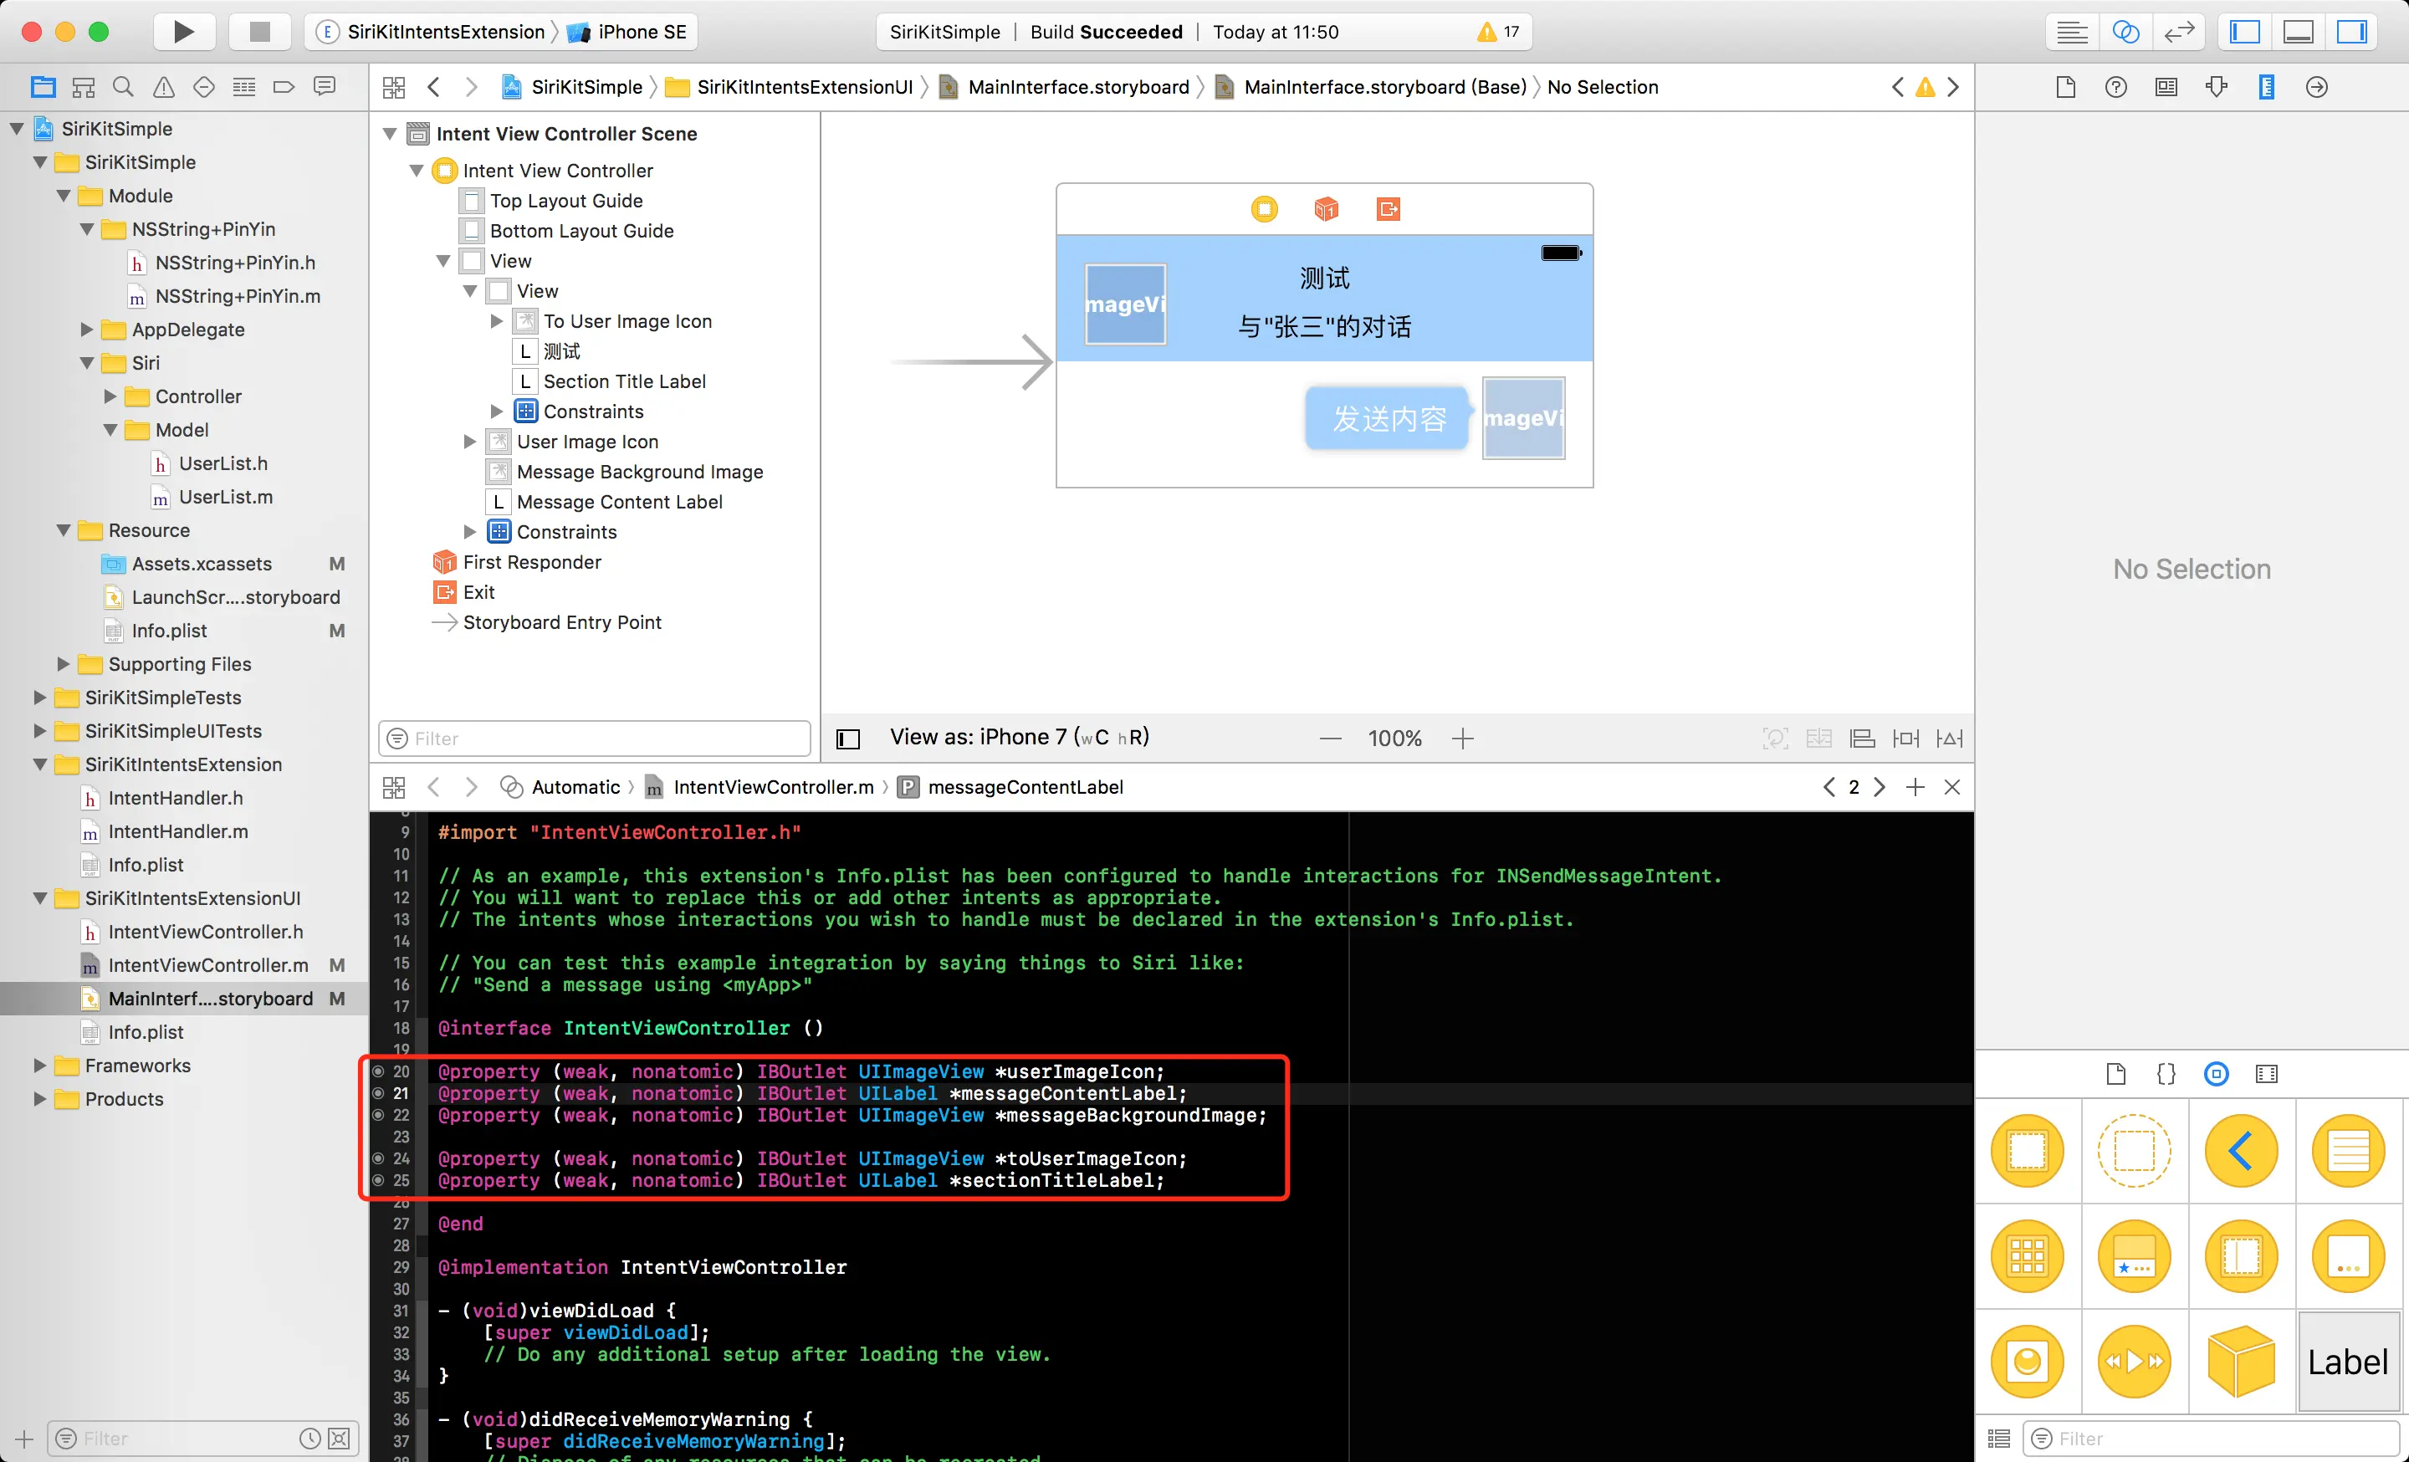2409x1462 pixels.
Task: Open the Find navigator magnifier icon
Action: click(x=123, y=87)
